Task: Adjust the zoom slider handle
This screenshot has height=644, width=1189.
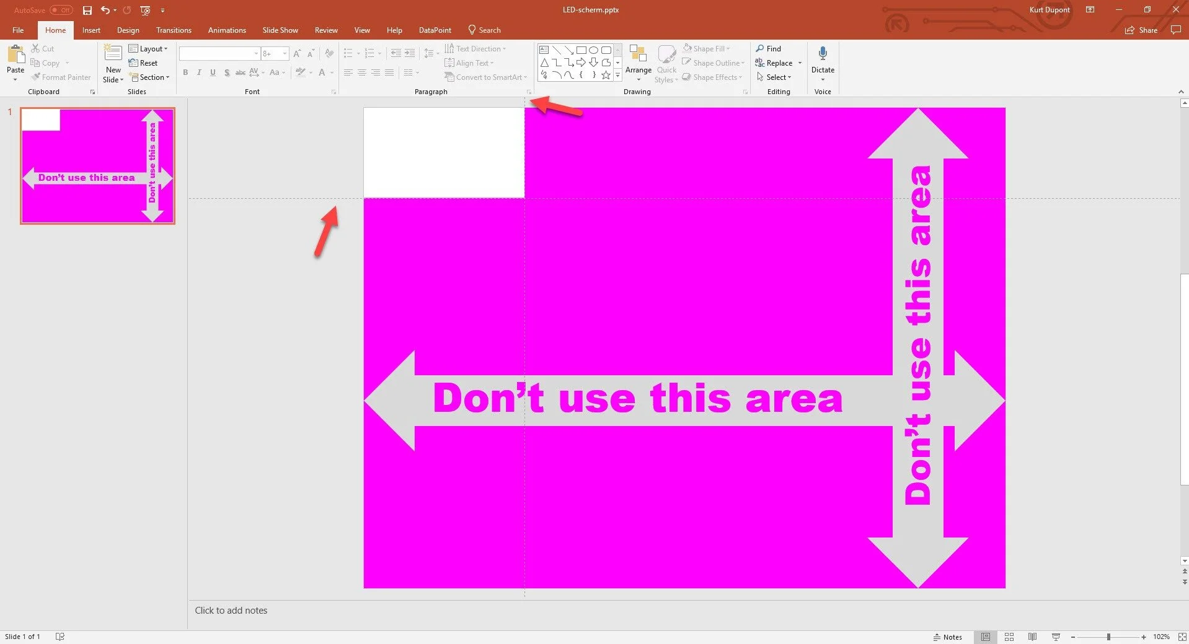Action: [1108, 637]
